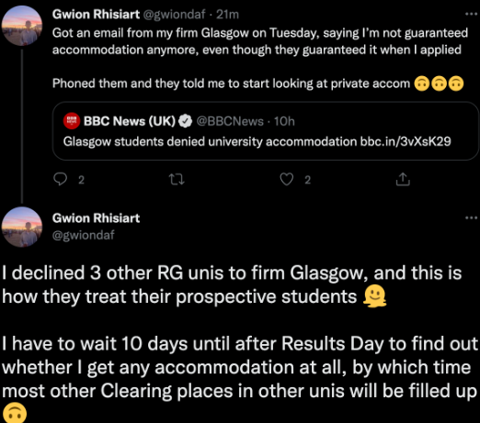This screenshot has height=423, width=480.
Task: Click the 21m timestamp
Action: [227, 15]
